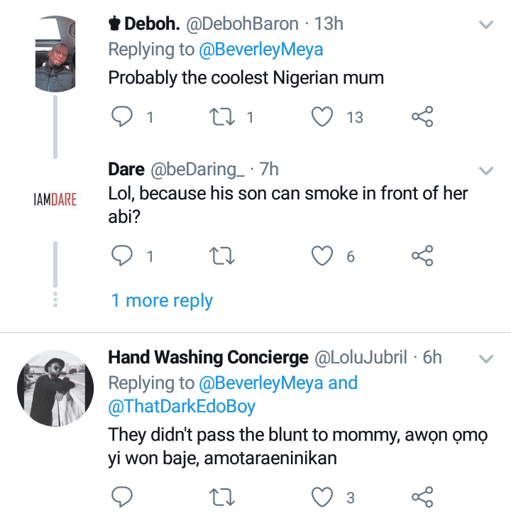Viewport: 511px width, 521px height.
Task: Open the dropdown arrow on Dare's tweet
Action: [x=486, y=171]
